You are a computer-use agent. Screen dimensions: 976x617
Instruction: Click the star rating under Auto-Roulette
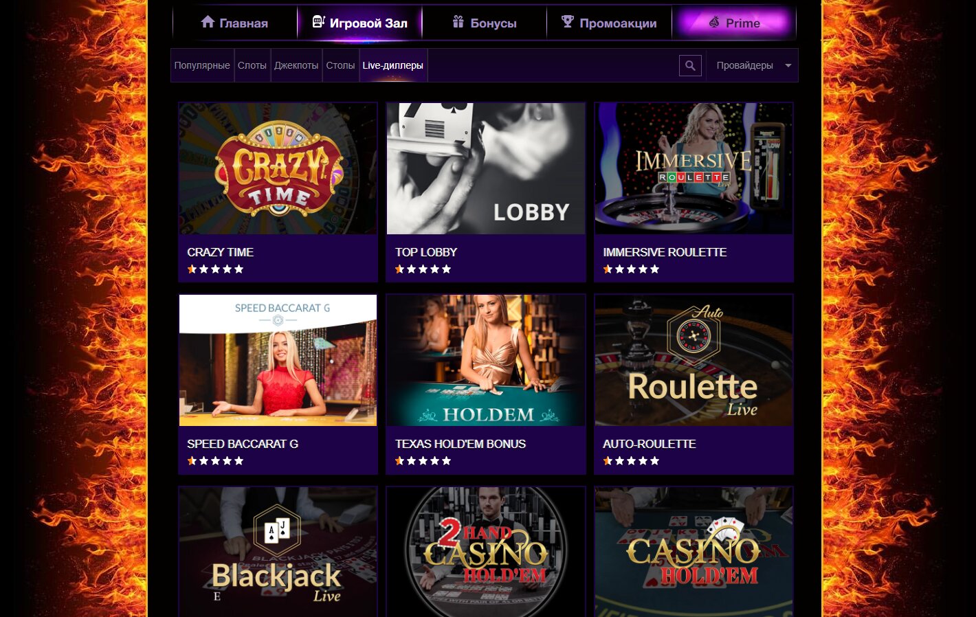click(x=631, y=461)
